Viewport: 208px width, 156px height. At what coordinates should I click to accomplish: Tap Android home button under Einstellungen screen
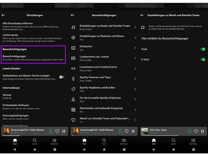click(x=35, y=150)
